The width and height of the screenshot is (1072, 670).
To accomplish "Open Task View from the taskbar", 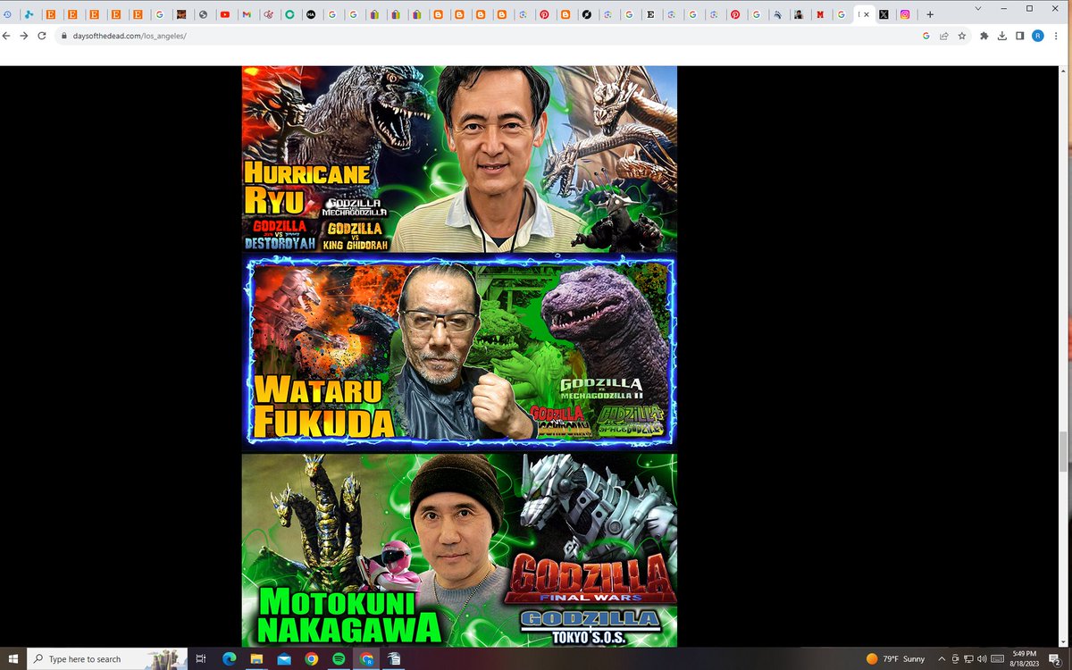I will pos(202,659).
